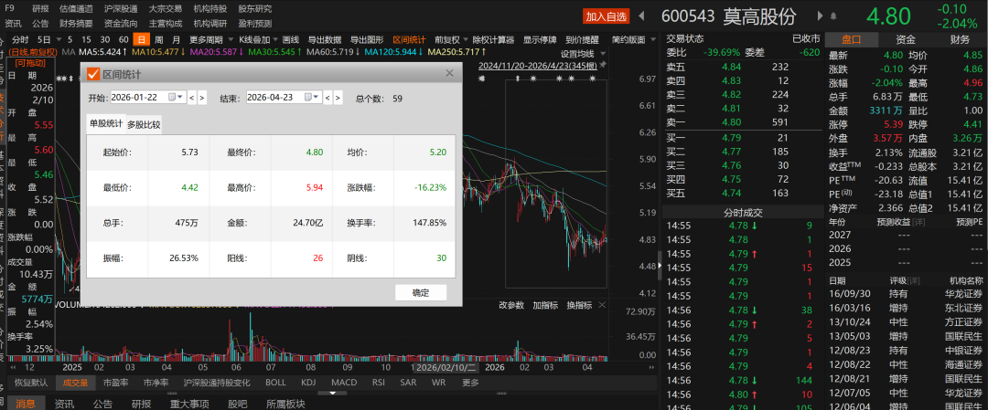Switch chart period to 周 weekly
The width and height of the screenshot is (988, 410).
click(159, 40)
